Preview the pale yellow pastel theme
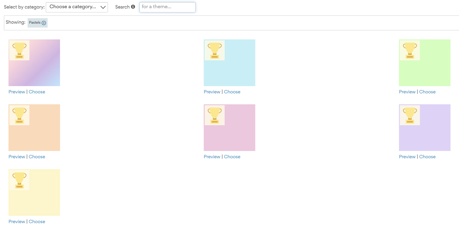This screenshot has height=228, width=459. pyautogui.click(x=17, y=221)
